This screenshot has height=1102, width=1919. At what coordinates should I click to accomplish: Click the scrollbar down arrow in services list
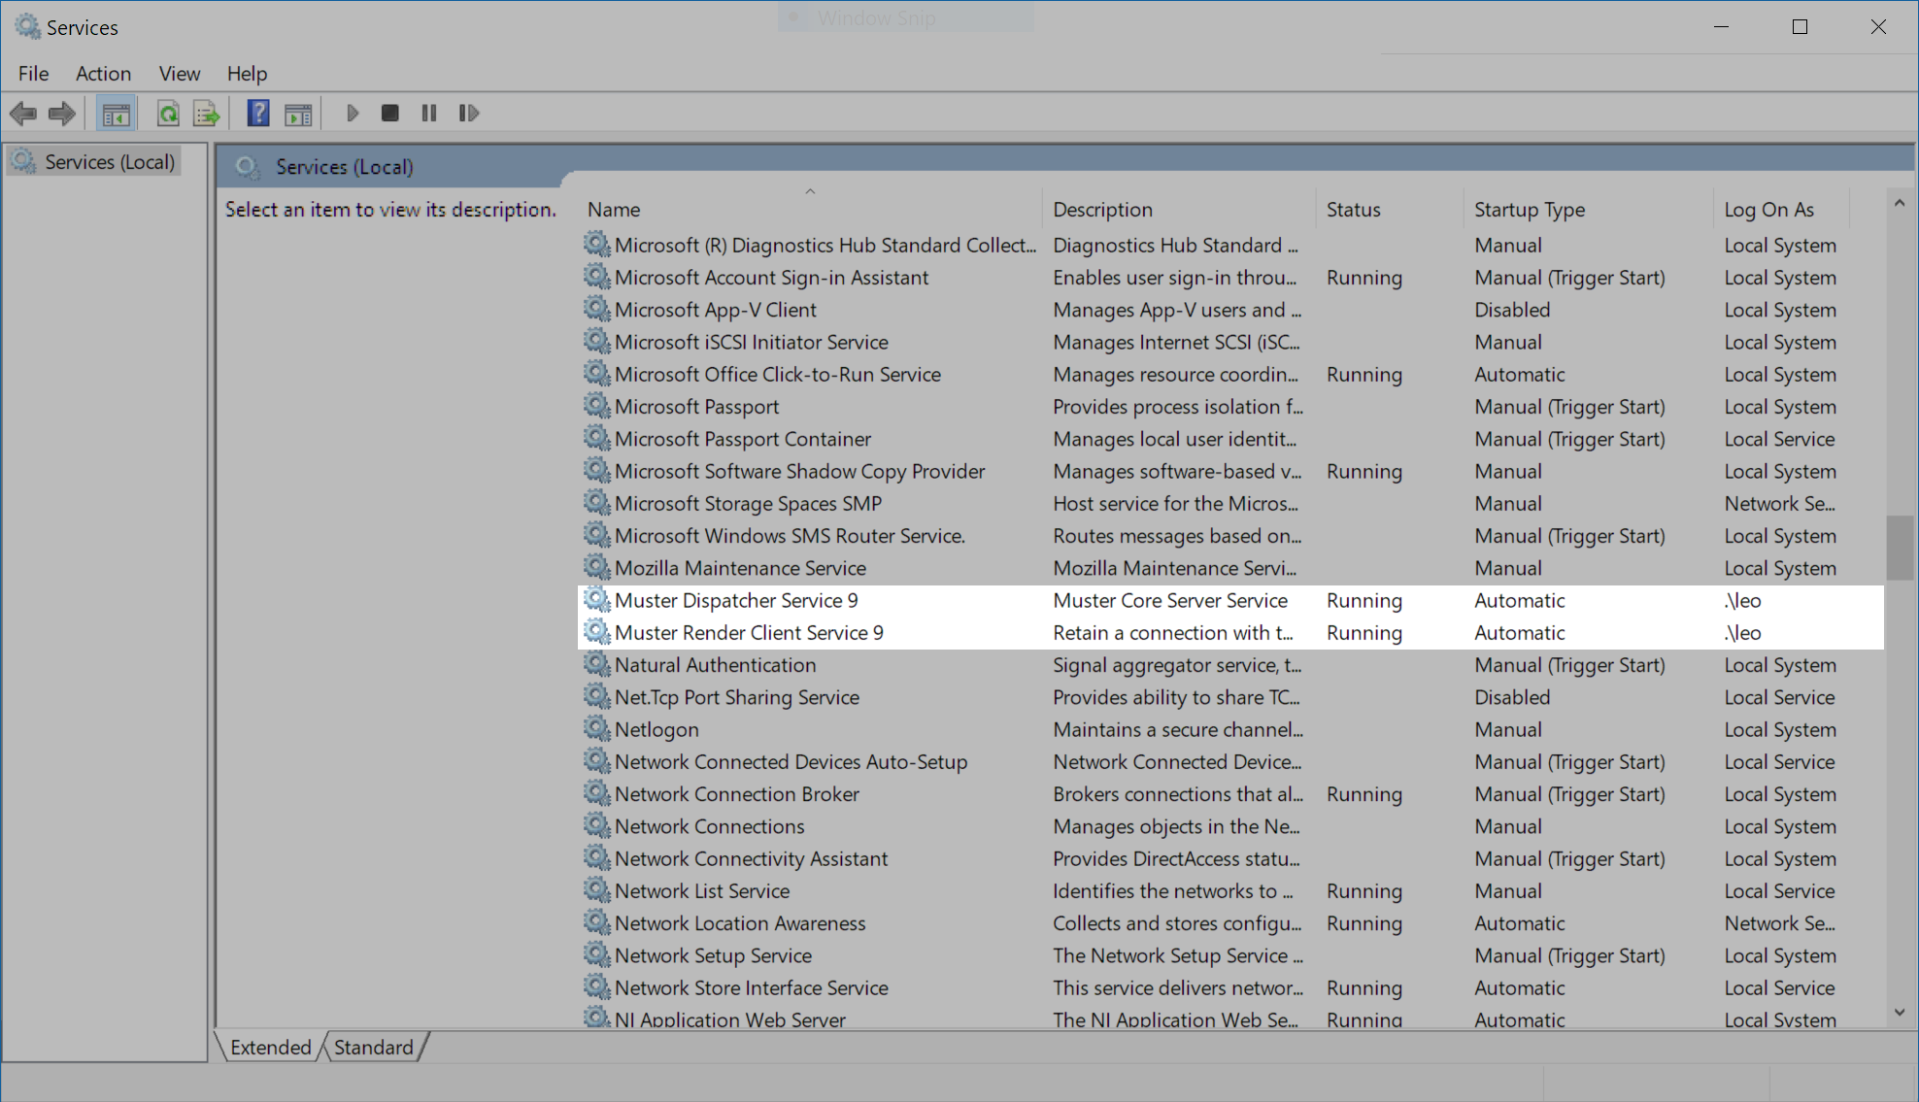[x=1899, y=1012]
